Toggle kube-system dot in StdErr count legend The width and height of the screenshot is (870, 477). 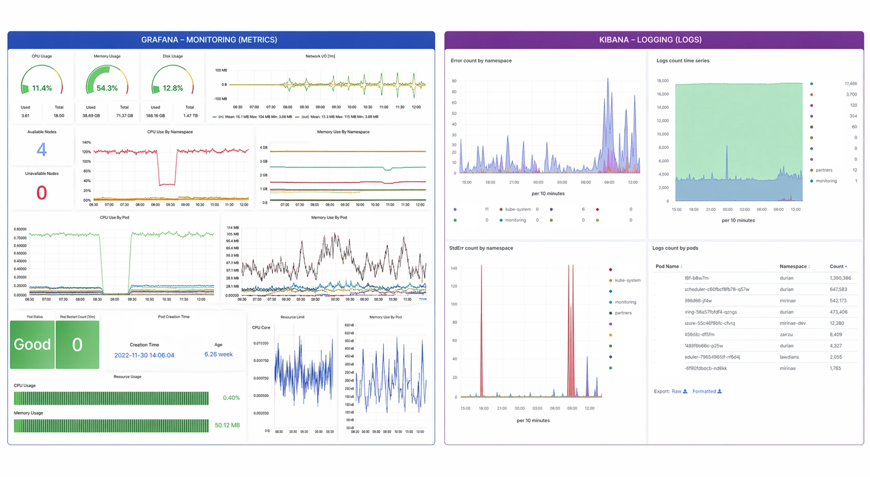coord(610,280)
